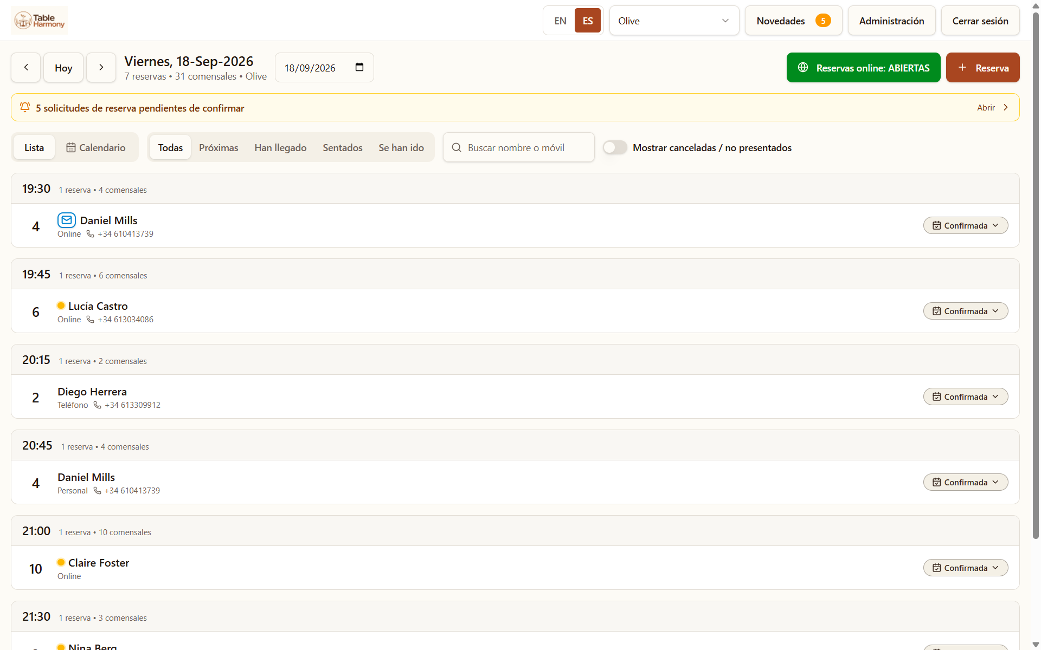This screenshot has height=650, width=1041.
Task: Click the Novedades badge showing 5
Action: point(823,21)
